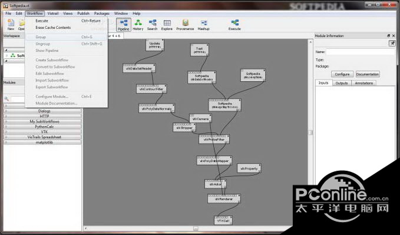Click the Documentation button
The height and width of the screenshot is (235, 400).
coord(368,74)
